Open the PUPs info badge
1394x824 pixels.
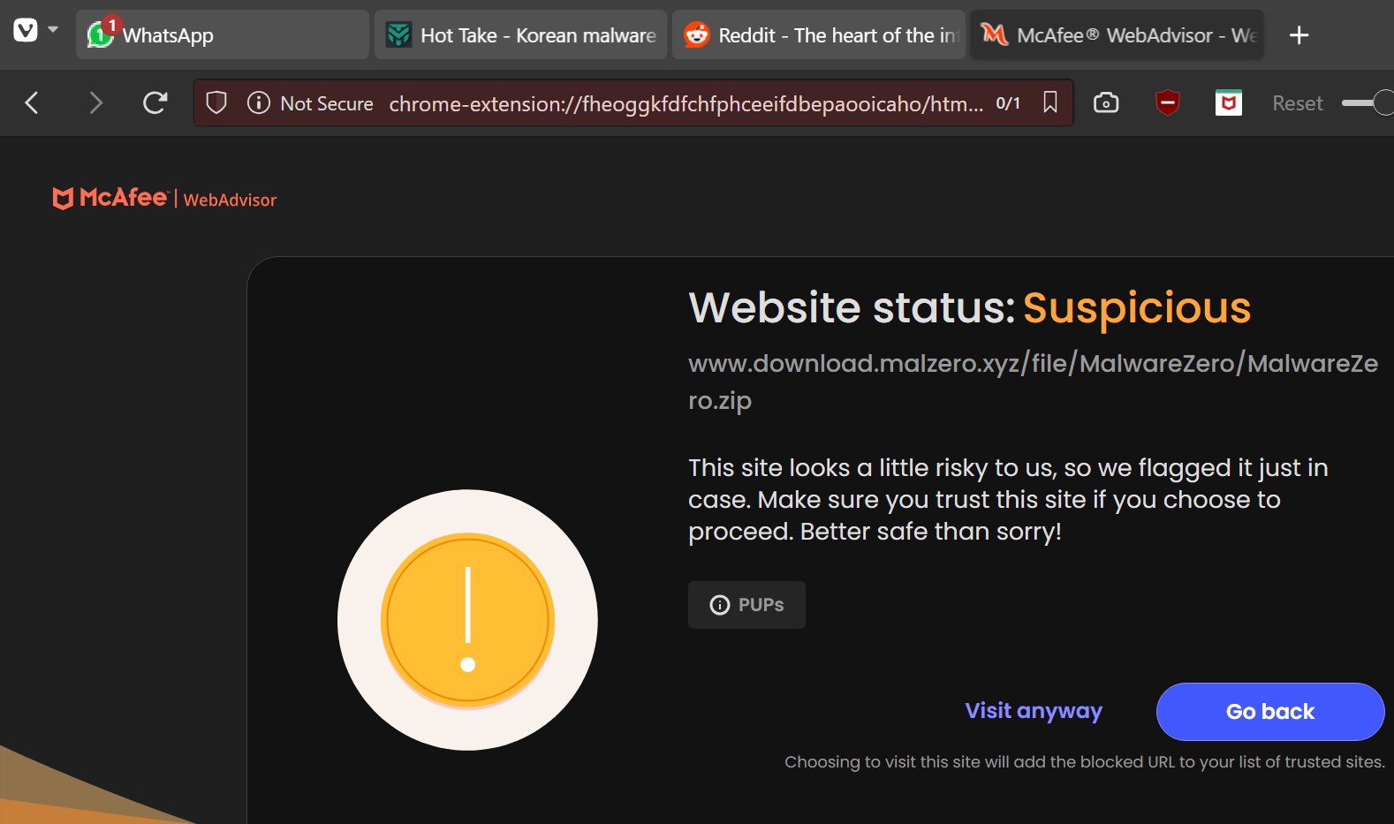point(746,605)
